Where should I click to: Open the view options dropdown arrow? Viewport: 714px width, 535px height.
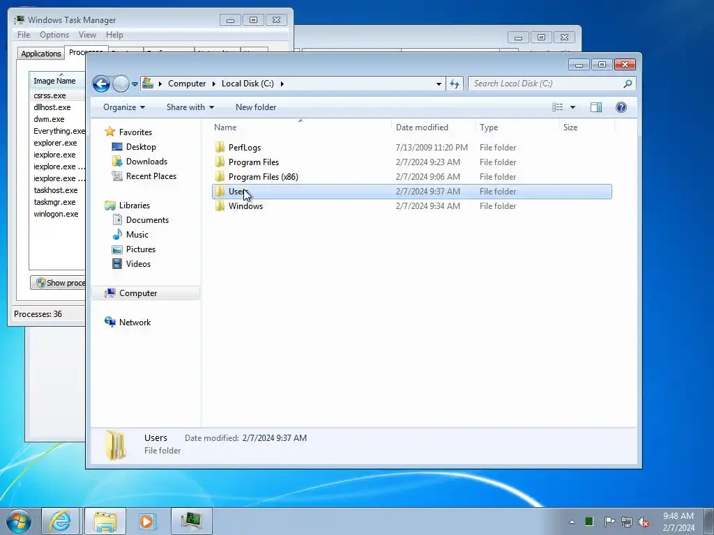point(573,107)
